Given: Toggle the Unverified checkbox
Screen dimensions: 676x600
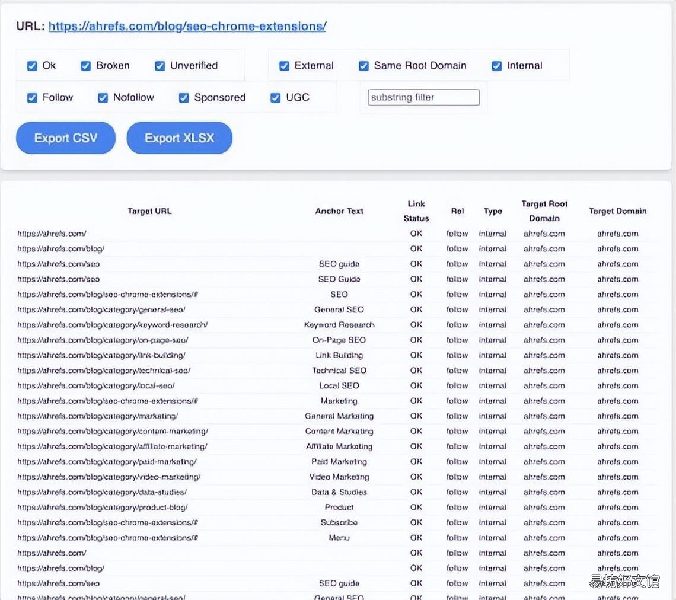Looking at the screenshot, I should [x=160, y=66].
